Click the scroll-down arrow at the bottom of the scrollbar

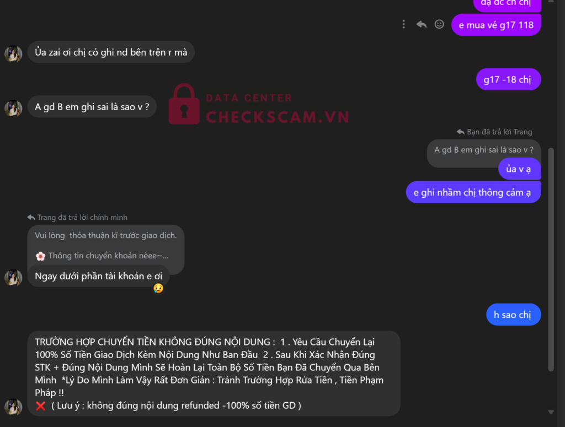551,412
